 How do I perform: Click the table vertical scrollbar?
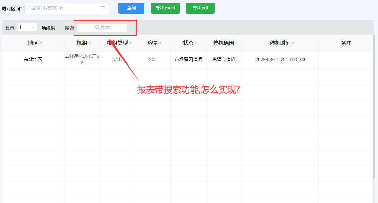pos(374,107)
